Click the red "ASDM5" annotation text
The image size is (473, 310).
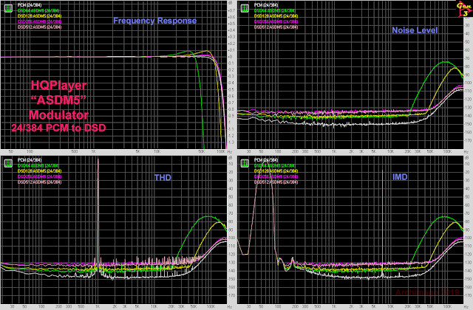point(59,100)
